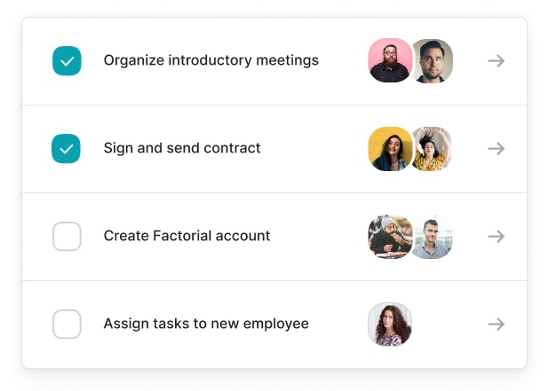This screenshot has width=549, height=391.
Task: Select the woman avatar on yellow background
Action: click(x=389, y=149)
